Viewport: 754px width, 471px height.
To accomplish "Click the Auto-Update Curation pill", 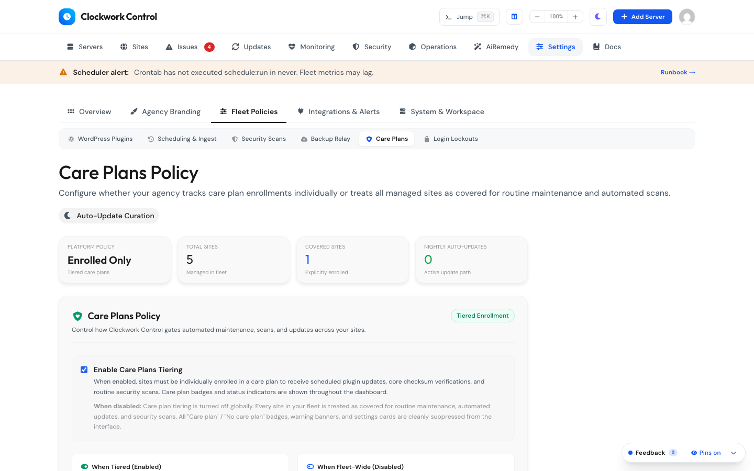I will pos(109,216).
